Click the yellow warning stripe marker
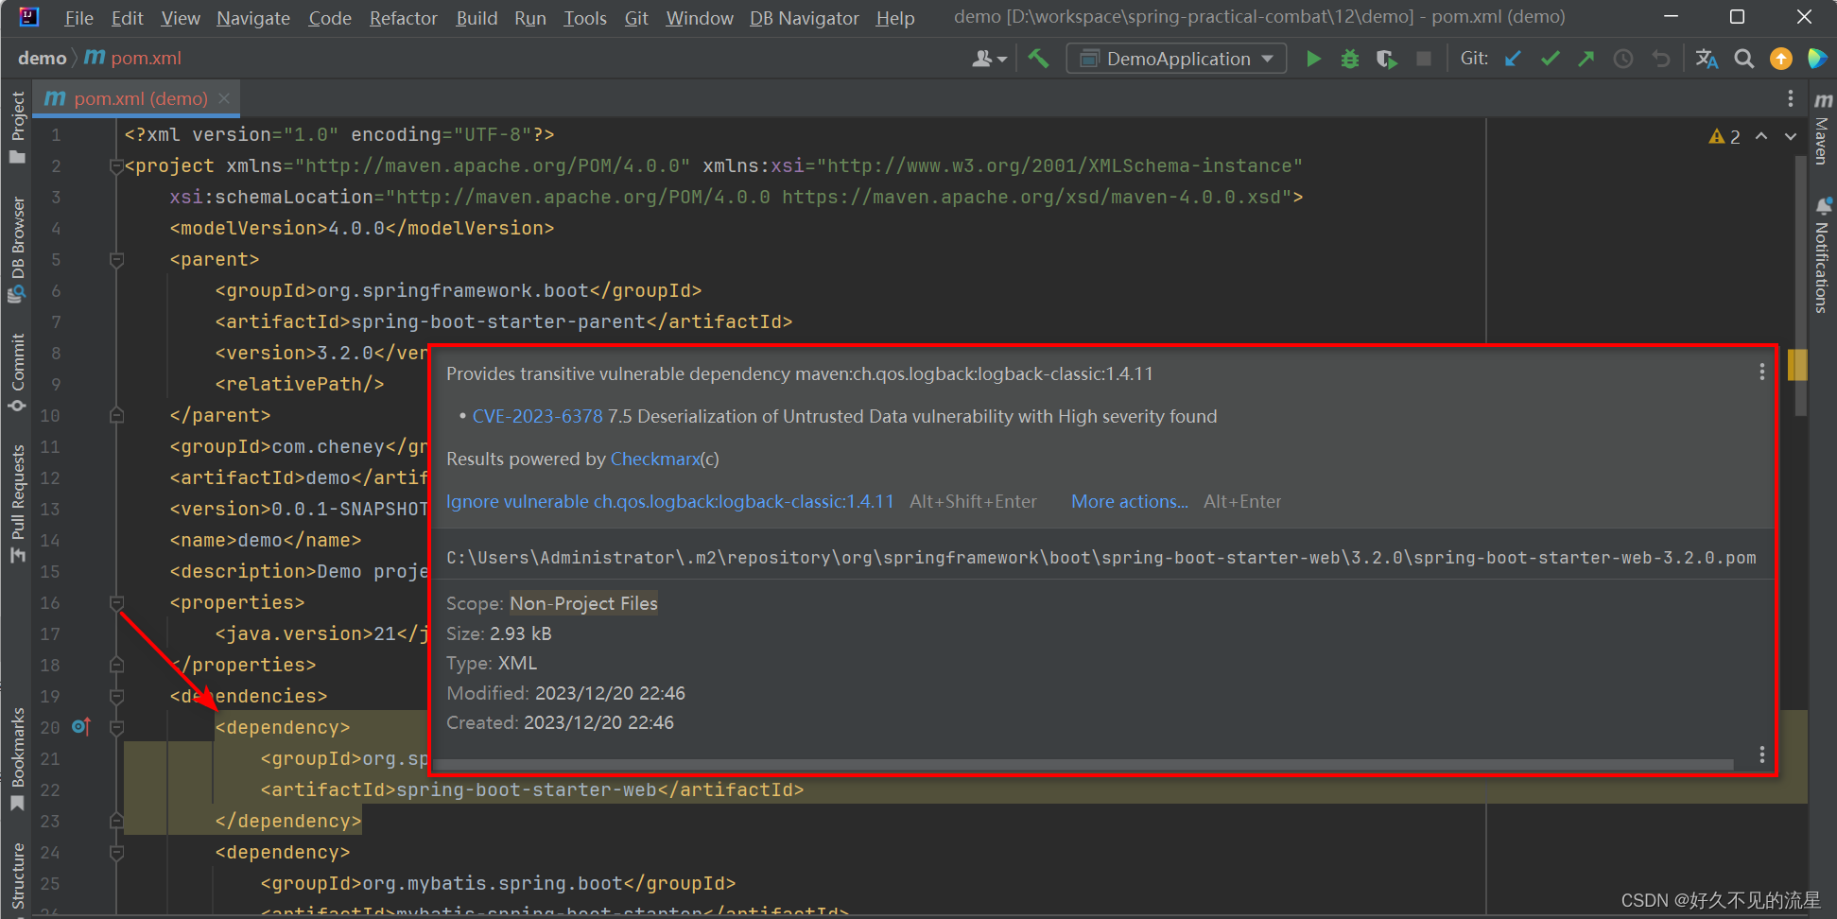 1797,365
